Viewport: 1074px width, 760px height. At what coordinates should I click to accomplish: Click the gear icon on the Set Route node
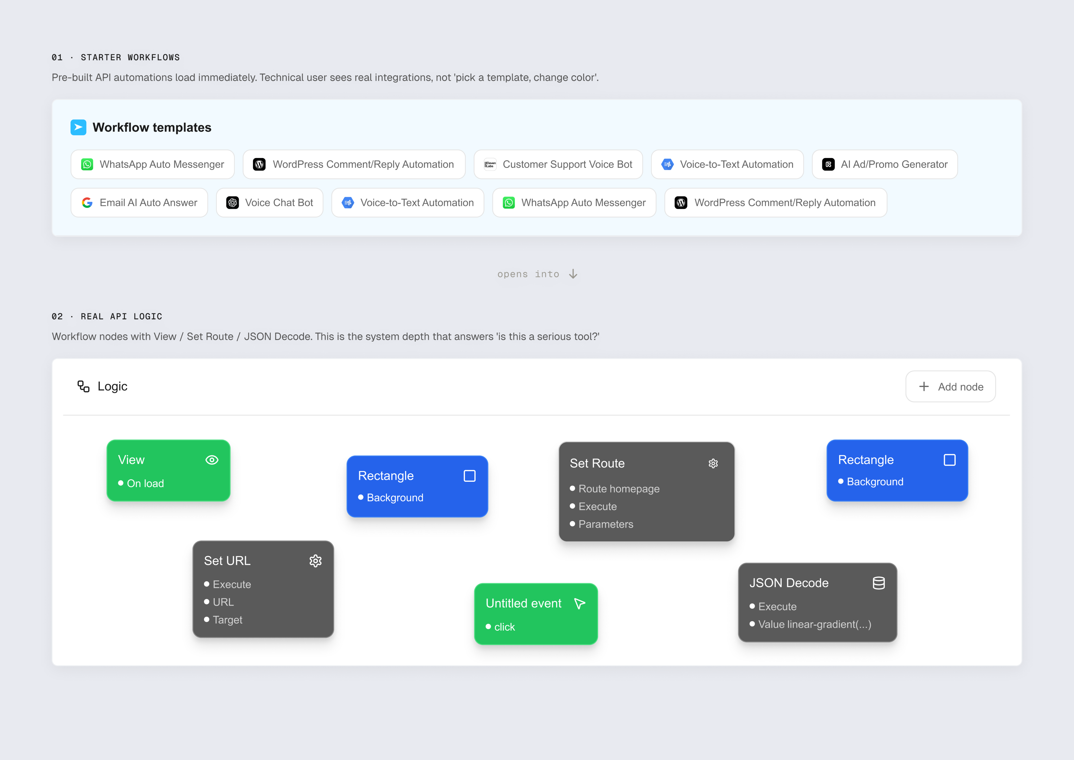(713, 463)
